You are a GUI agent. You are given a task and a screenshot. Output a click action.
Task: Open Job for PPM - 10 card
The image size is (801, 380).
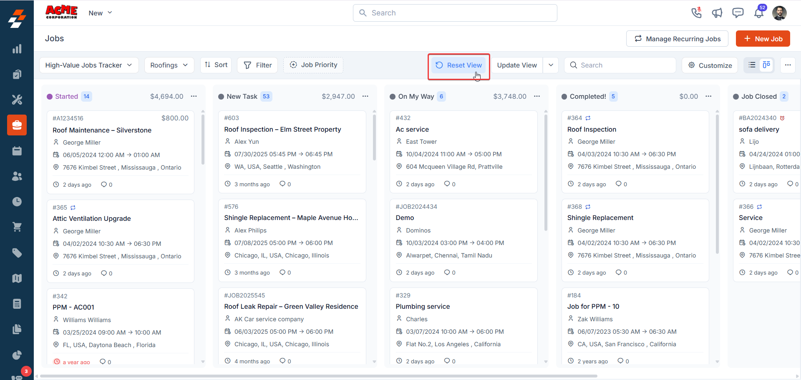click(x=635, y=327)
